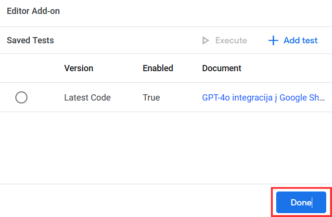Image resolution: width=332 pixels, height=217 pixels.
Task: Click the empty gap between Latest Code and True
Action: [127, 98]
